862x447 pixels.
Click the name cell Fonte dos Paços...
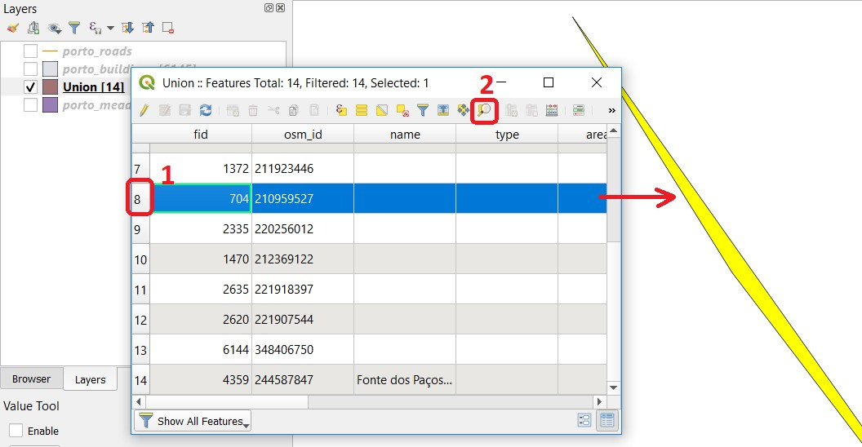pos(405,380)
